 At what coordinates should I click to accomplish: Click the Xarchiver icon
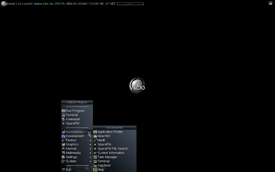(95, 165)
